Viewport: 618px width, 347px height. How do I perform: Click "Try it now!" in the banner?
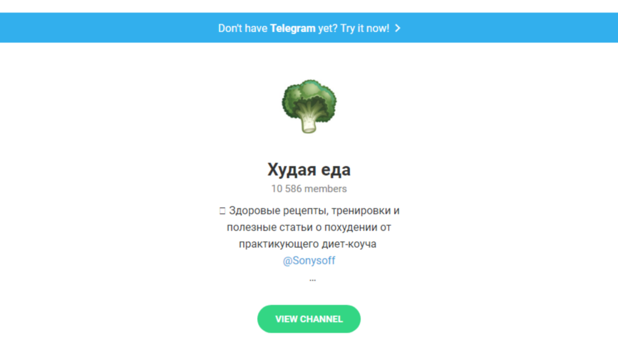(x=365, y=28)
